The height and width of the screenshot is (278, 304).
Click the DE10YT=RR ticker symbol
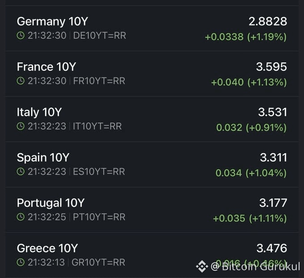click(99, 36)
